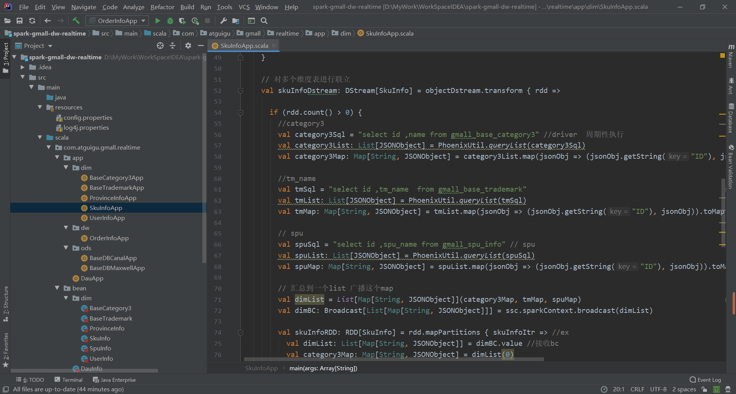The width and height of the screenshot is (736, 394).
Task: Open the VCS menu
Action: pos(244,7)
